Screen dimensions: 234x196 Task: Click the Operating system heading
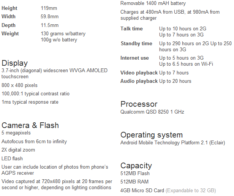pyautogui.click(x=152, y=135)
